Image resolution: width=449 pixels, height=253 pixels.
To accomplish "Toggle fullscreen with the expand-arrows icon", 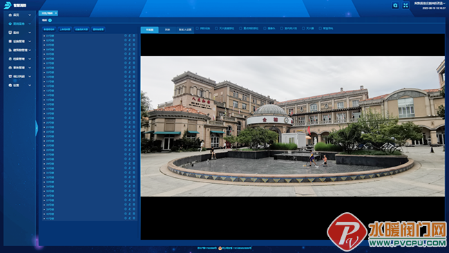I will coord(405,6).
